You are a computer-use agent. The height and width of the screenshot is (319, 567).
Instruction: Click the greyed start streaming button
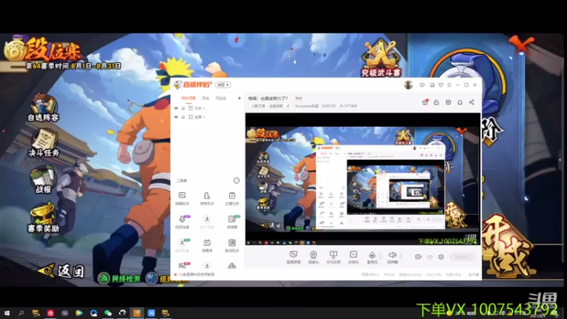click(462, 257)
